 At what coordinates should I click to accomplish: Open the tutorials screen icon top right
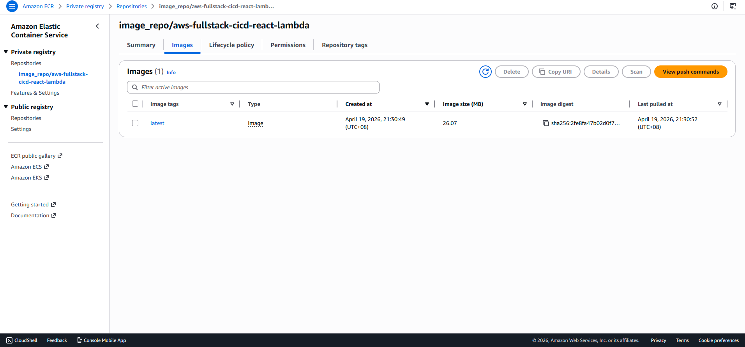[x=733, y=6]
